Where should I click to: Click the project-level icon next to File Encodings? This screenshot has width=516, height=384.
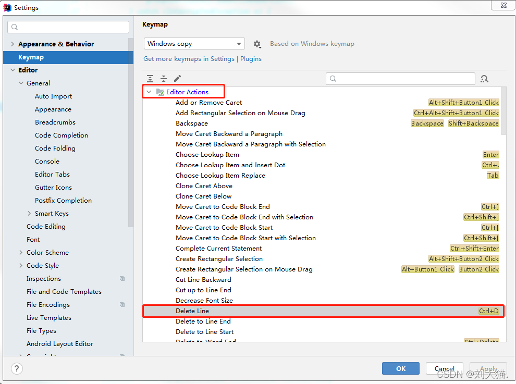(122, 305)
